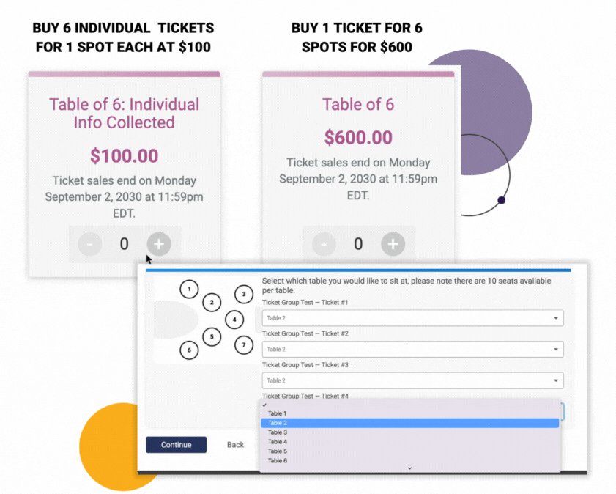616x494 pixels.
Task: Increase Table of 6 ticket quantity
Action: (x=393, y=244)
